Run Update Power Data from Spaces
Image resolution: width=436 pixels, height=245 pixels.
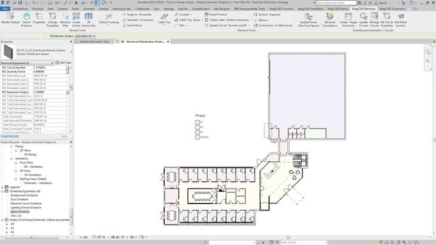(309, 20)
